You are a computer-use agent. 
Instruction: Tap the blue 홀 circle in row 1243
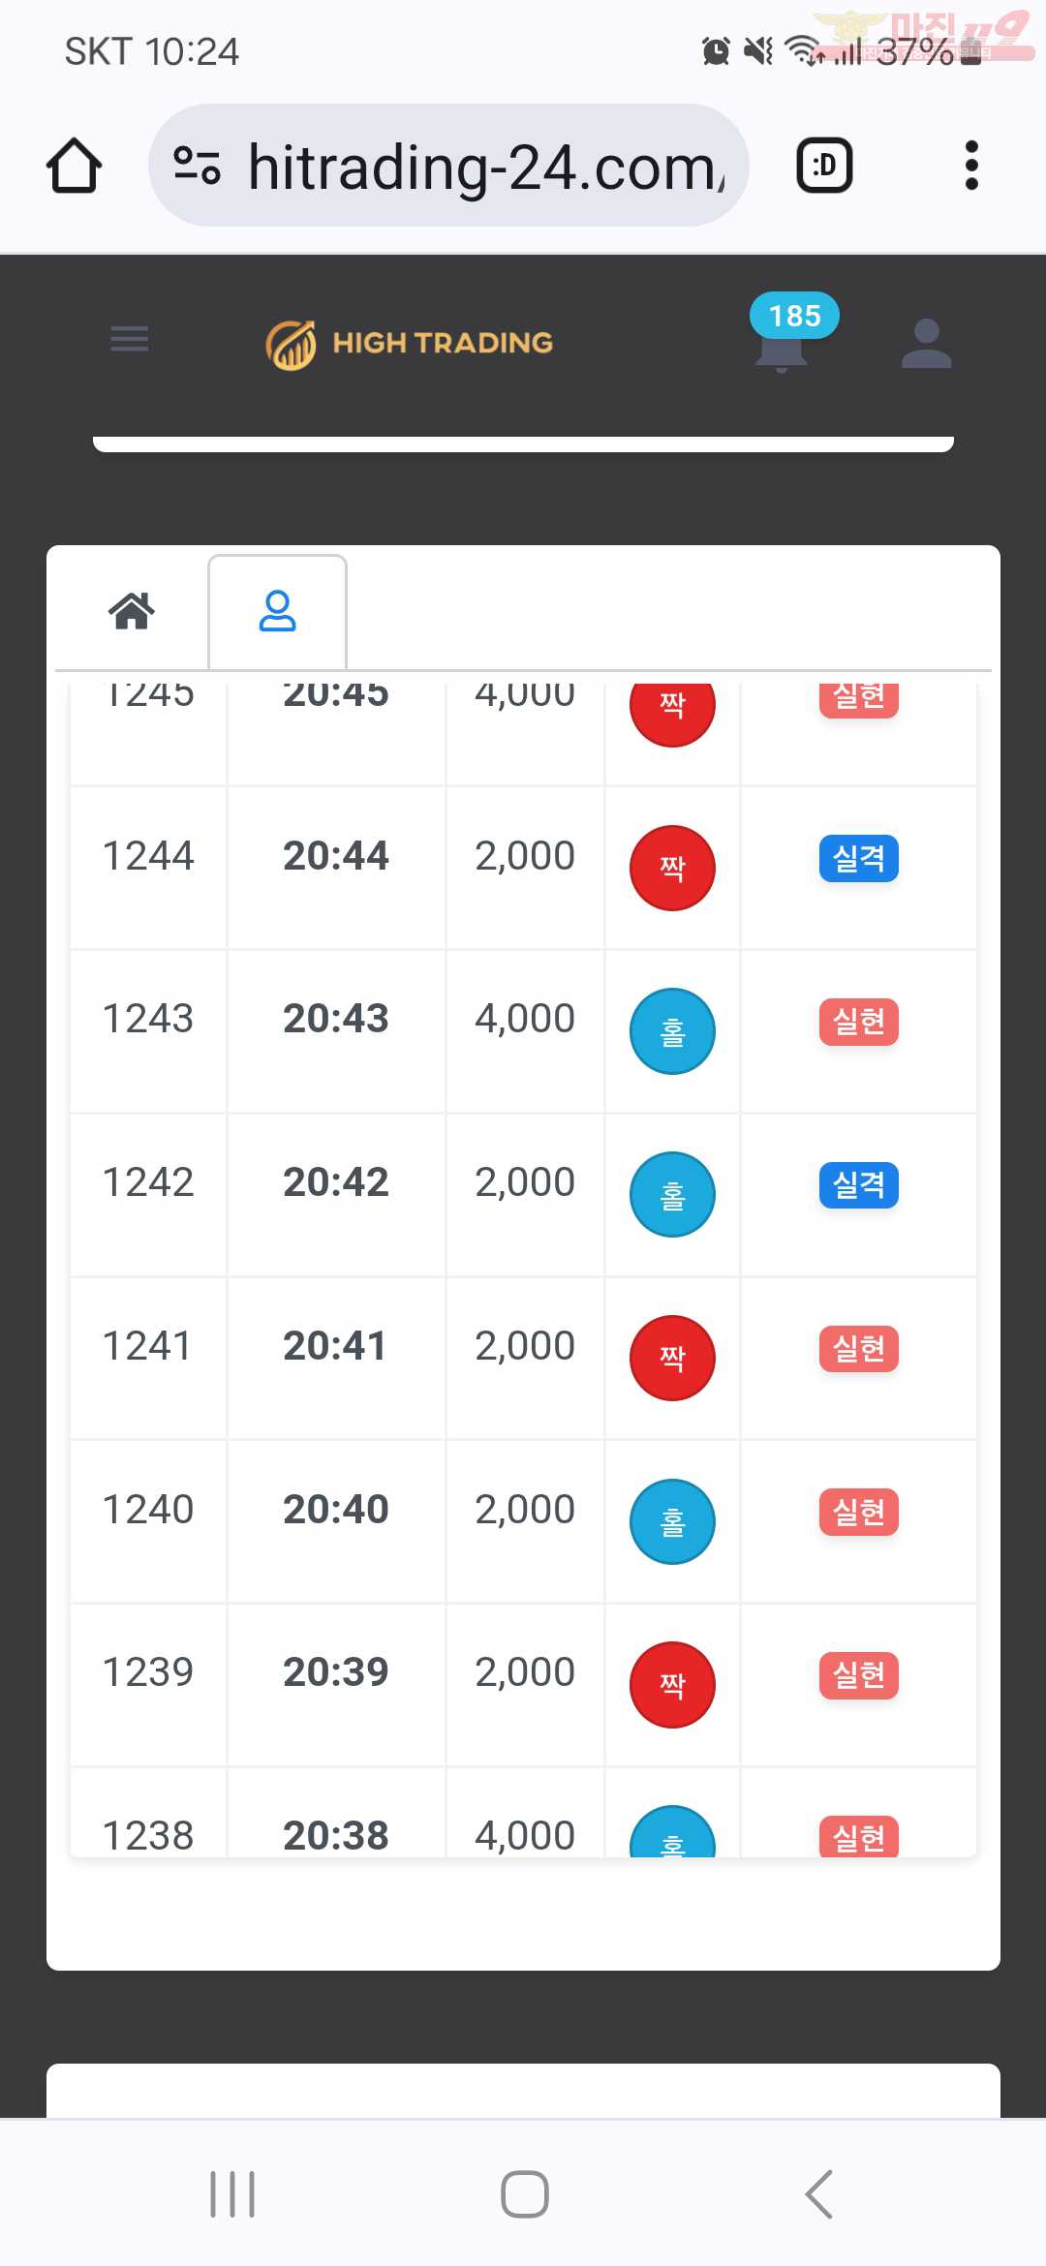point(672,1031)
